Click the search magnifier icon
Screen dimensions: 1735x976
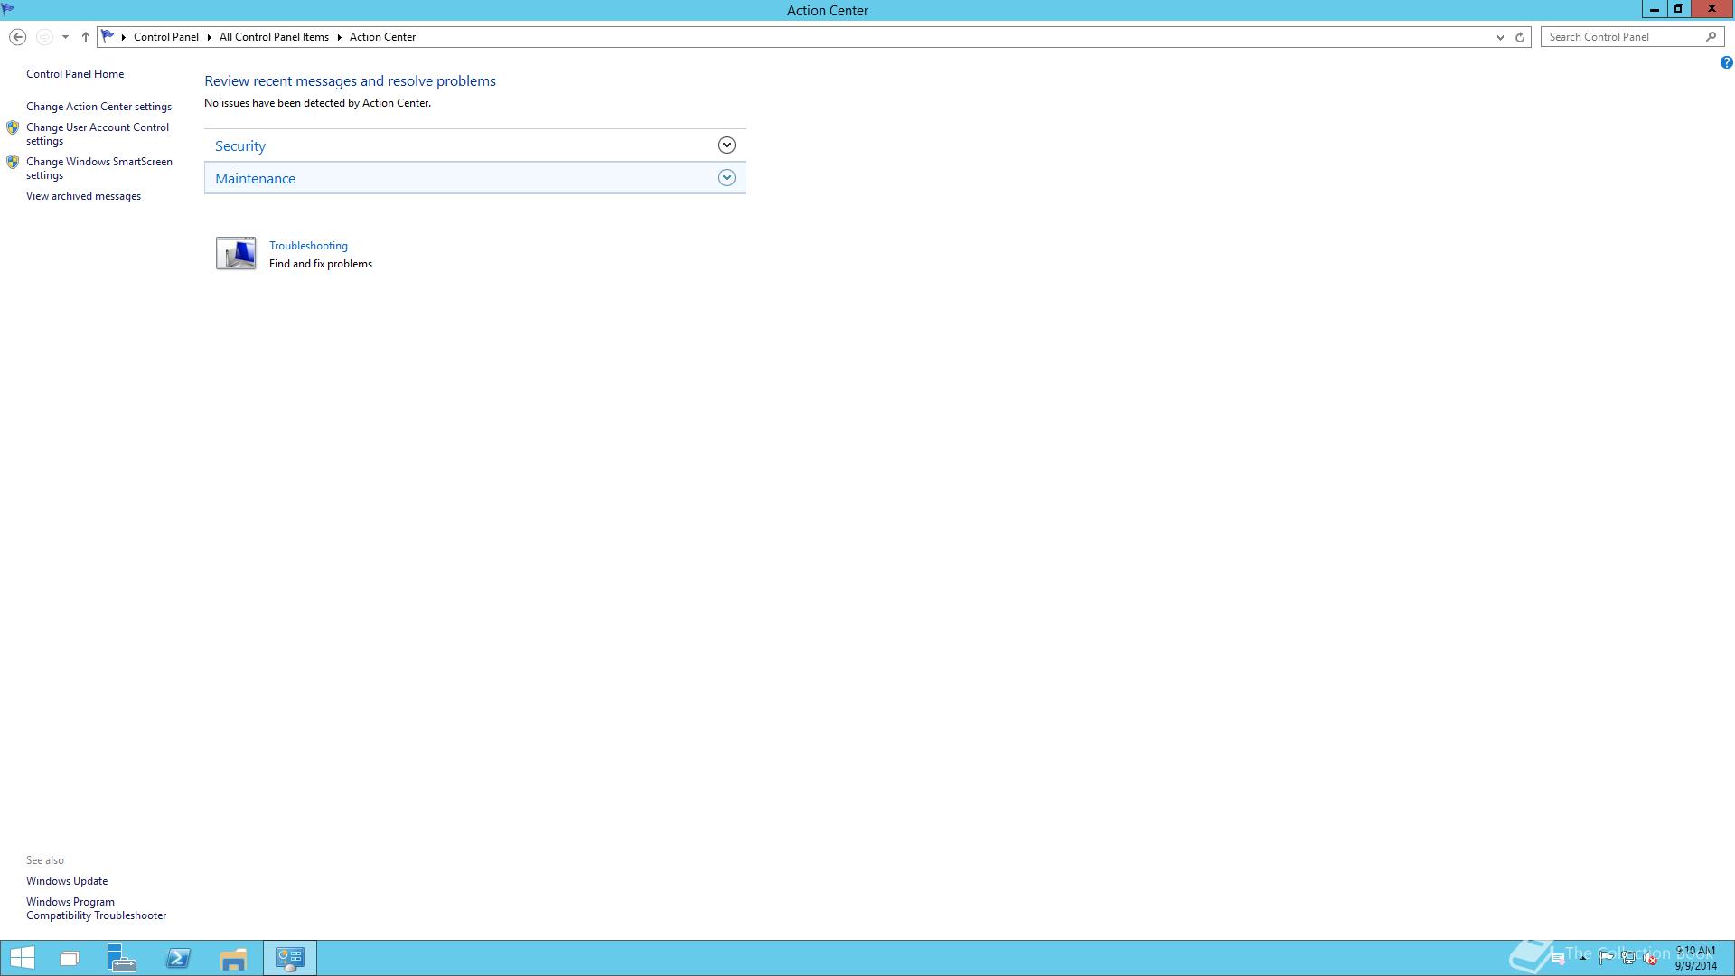coord(1711,37)
